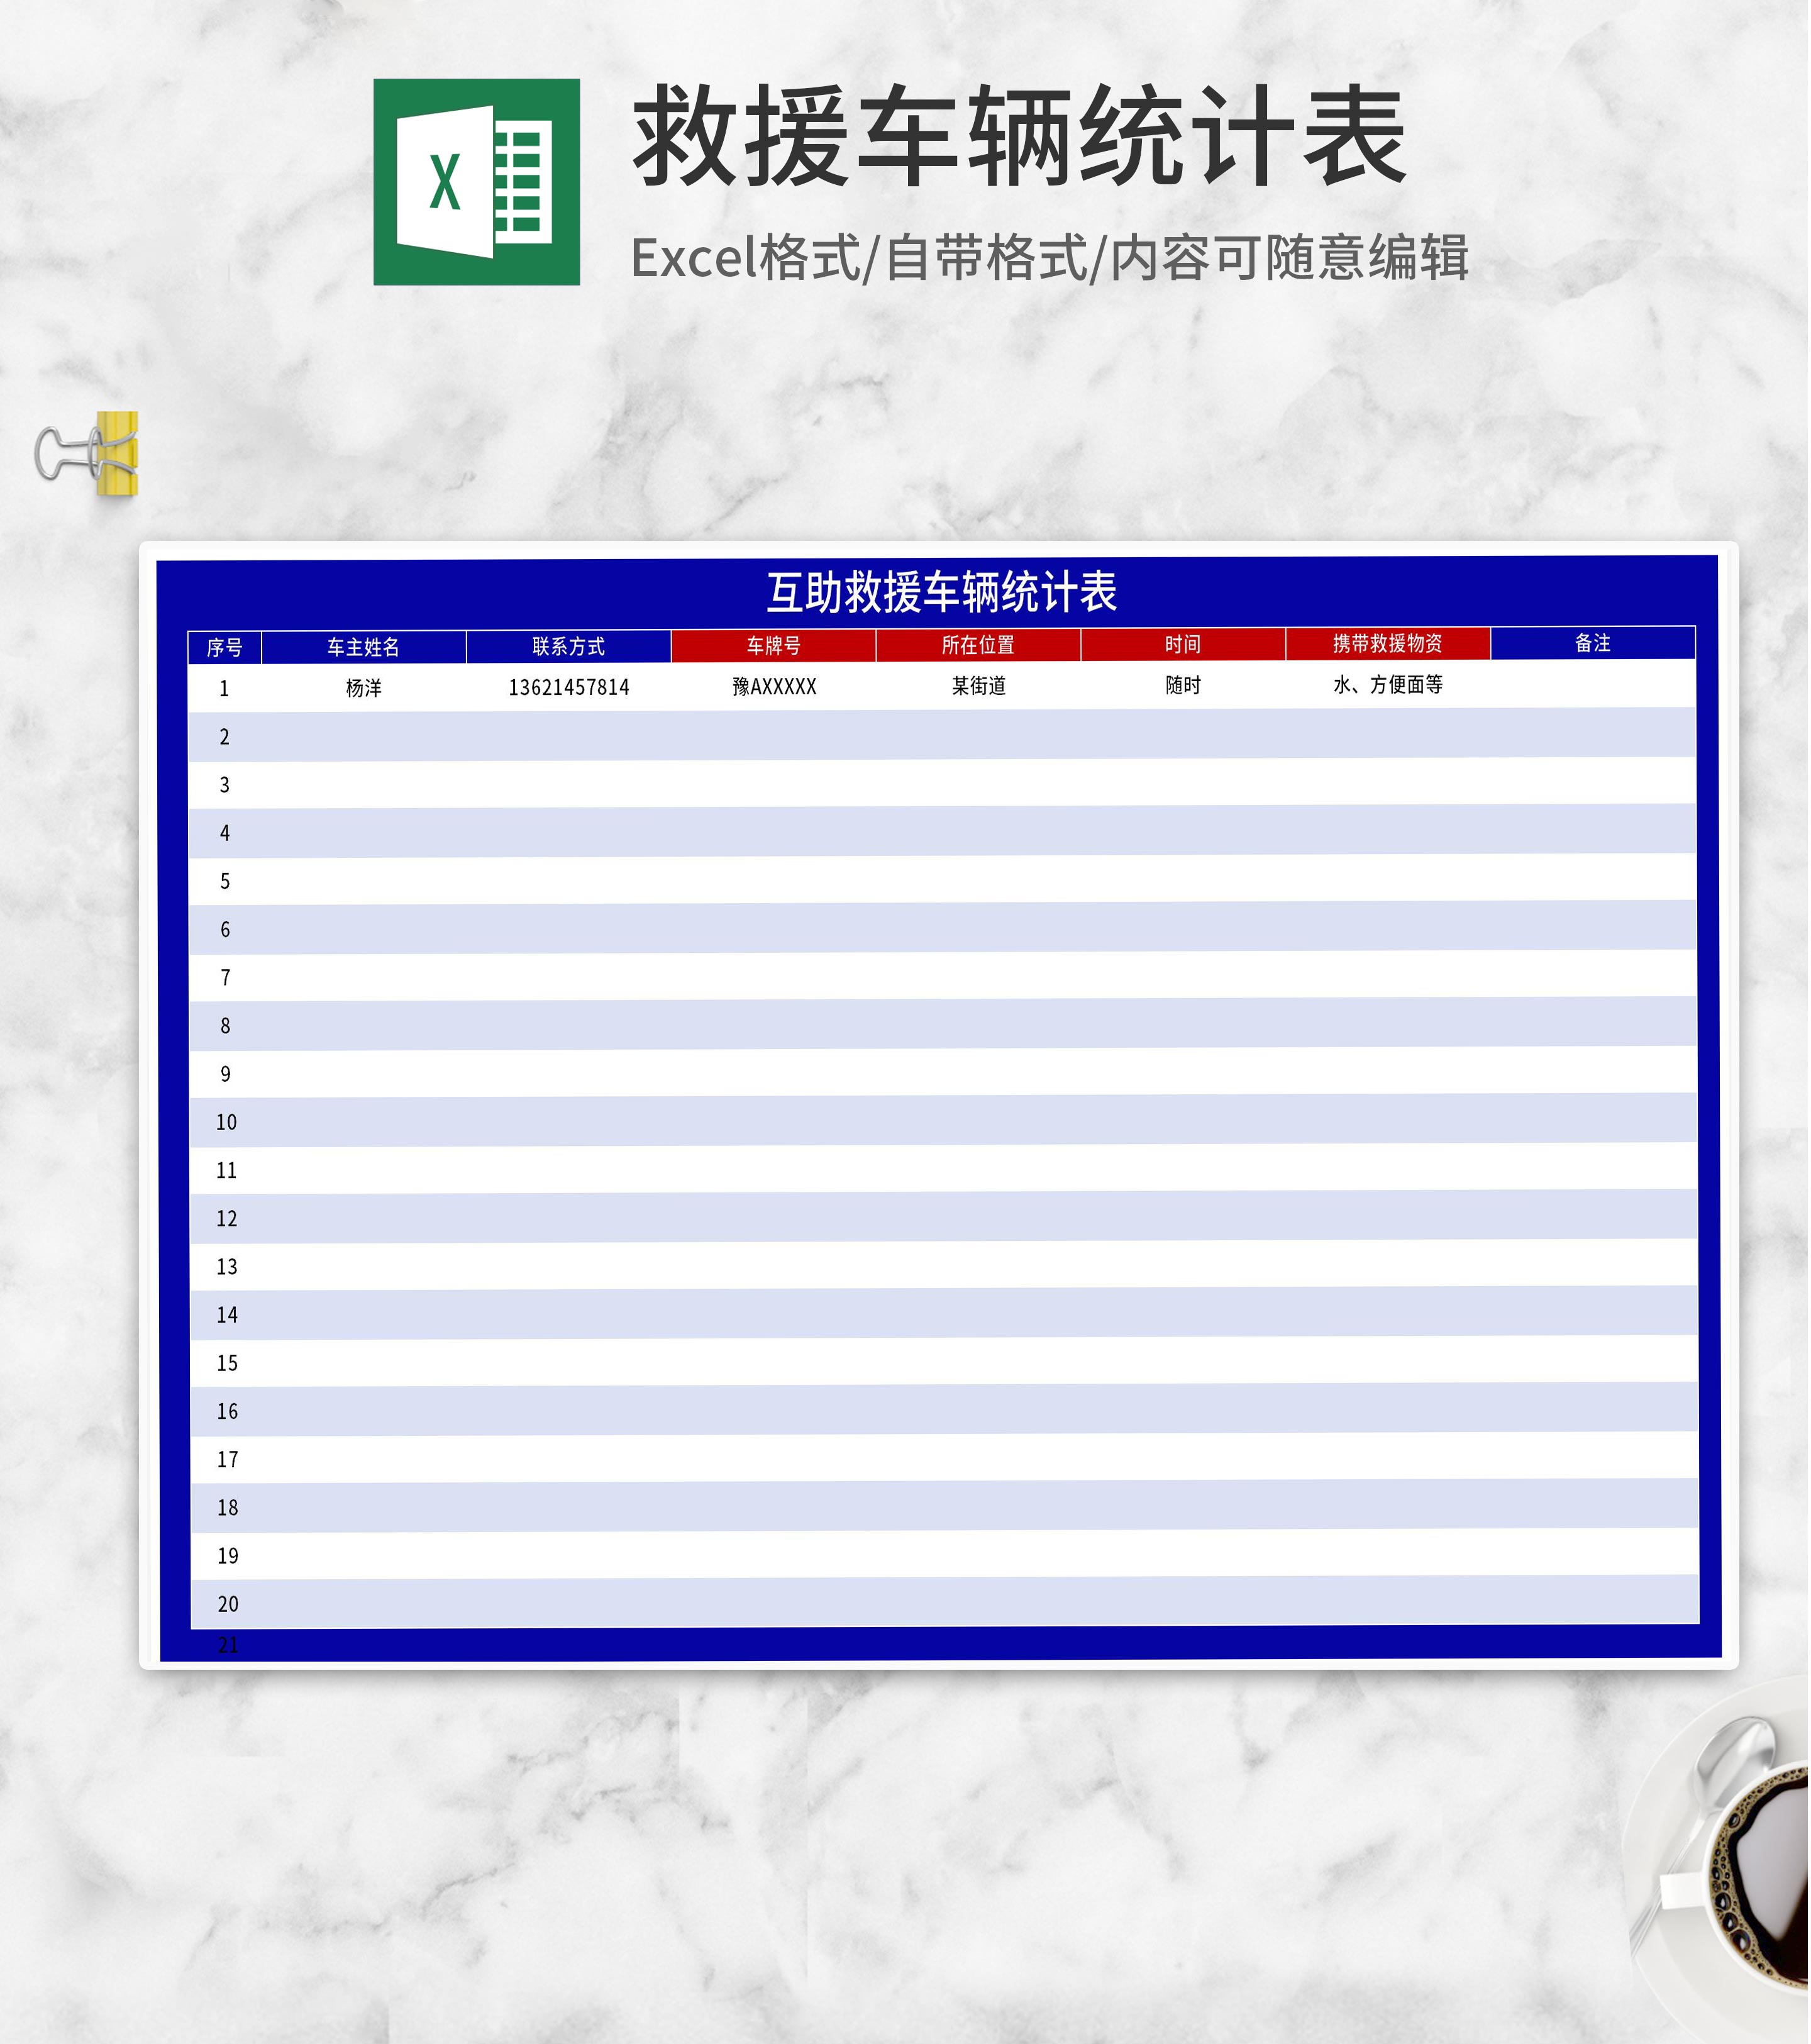Select owner name 杨洋 in row 1
The width and height of the screenshot is (1811, 2044).
363,687
